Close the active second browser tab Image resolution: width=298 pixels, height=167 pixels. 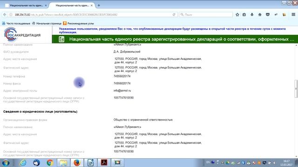[x=92, y=6]
